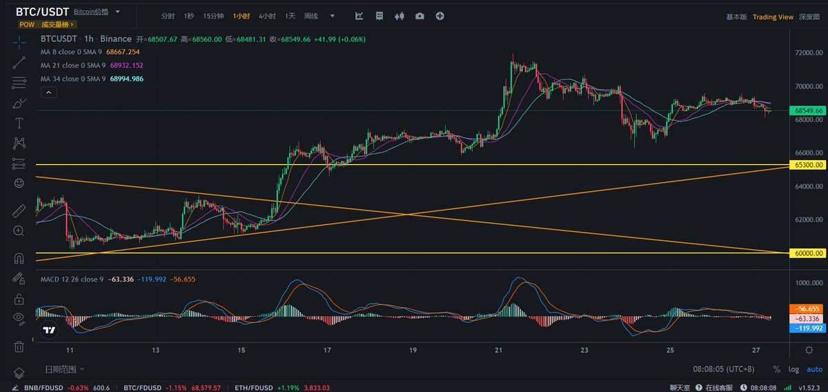The image size is (828, 392).
Task: Open the emoji icons tool
Action: [19, 184]
